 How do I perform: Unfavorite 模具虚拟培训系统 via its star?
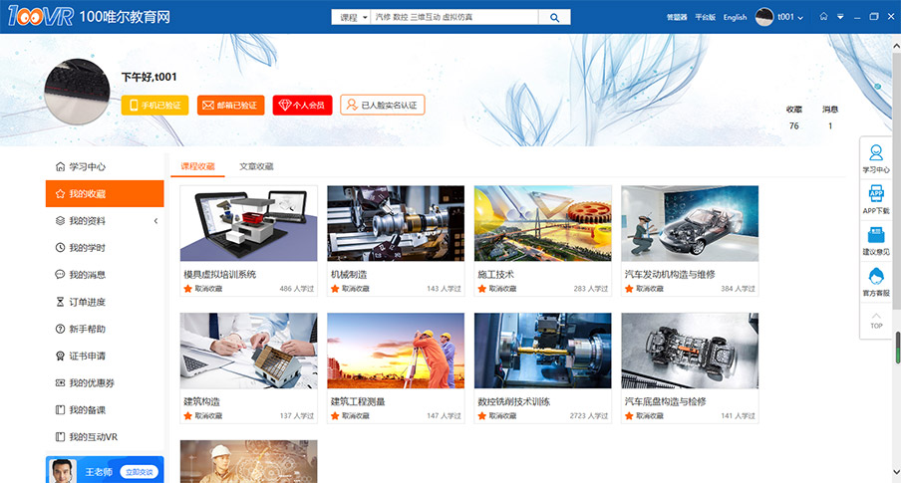coord(187,289)
